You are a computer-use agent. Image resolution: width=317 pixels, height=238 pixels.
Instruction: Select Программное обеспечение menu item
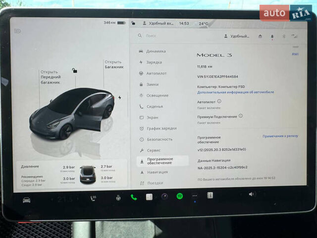163,161
